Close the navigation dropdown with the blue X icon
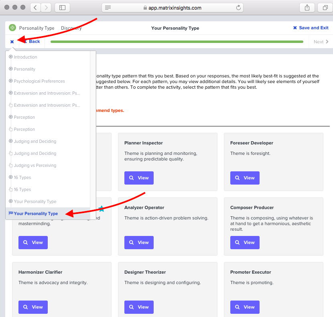 point(12,42)
